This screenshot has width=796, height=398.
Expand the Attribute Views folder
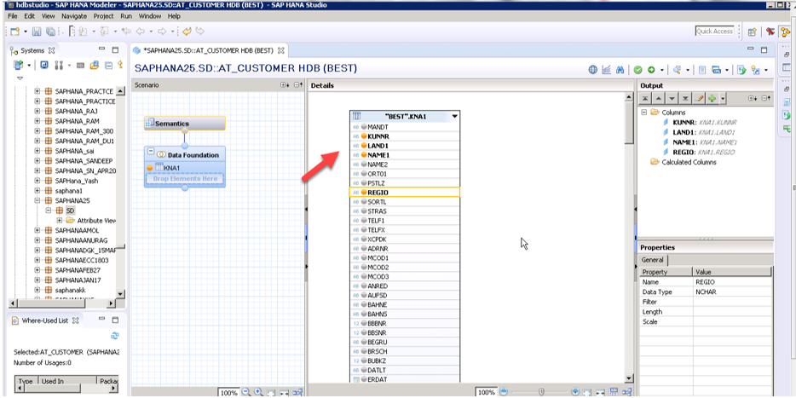pos(59,221)
